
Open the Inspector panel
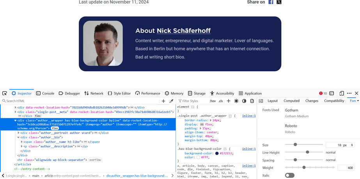[21, 93]
